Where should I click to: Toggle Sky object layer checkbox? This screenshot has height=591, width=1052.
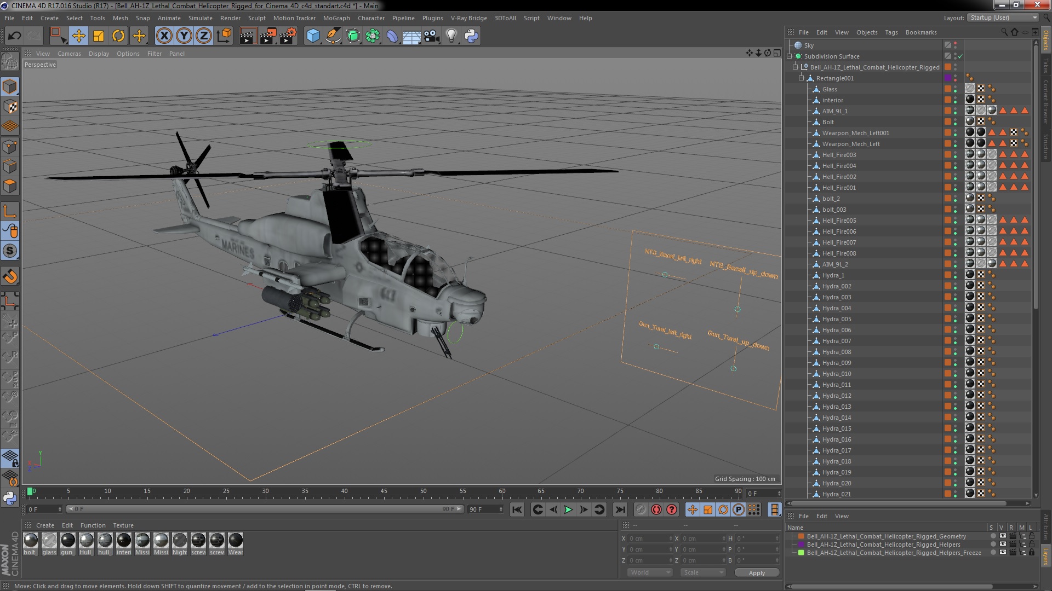point(947,45)
